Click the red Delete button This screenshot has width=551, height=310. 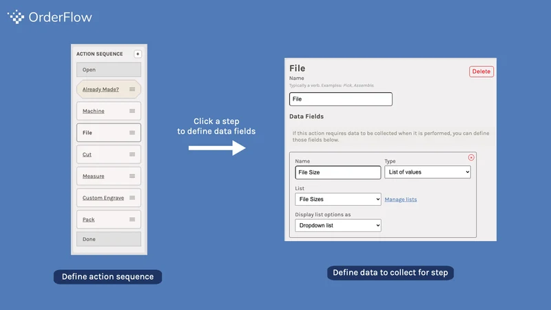[x=481, y=72]
